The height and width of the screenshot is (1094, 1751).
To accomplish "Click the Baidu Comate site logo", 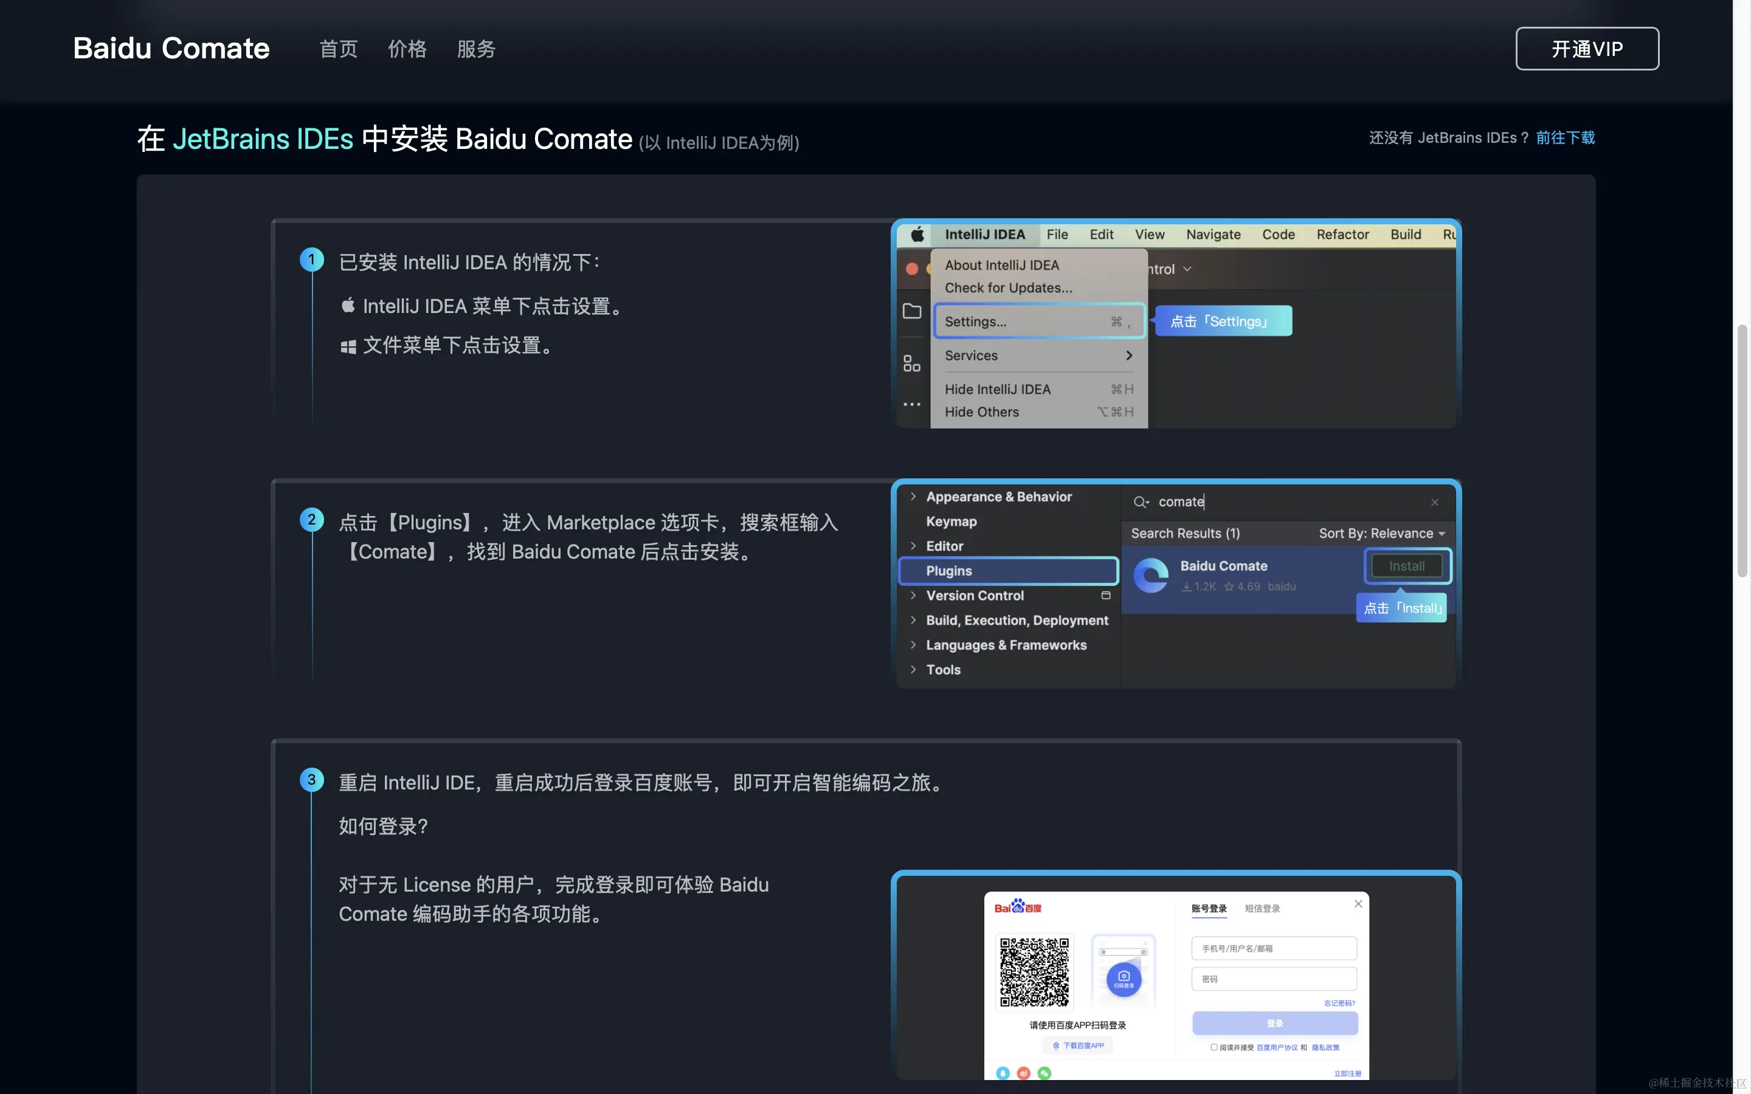I will coord(171,49).
